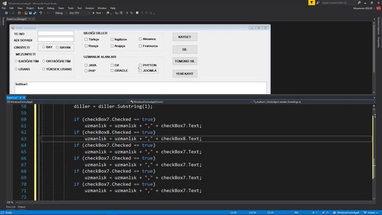The width and height of the screenshot is (382, 215).
Task: Open the WindowsFormsApp8 project scope dropdown
Action: pos(67,102)
